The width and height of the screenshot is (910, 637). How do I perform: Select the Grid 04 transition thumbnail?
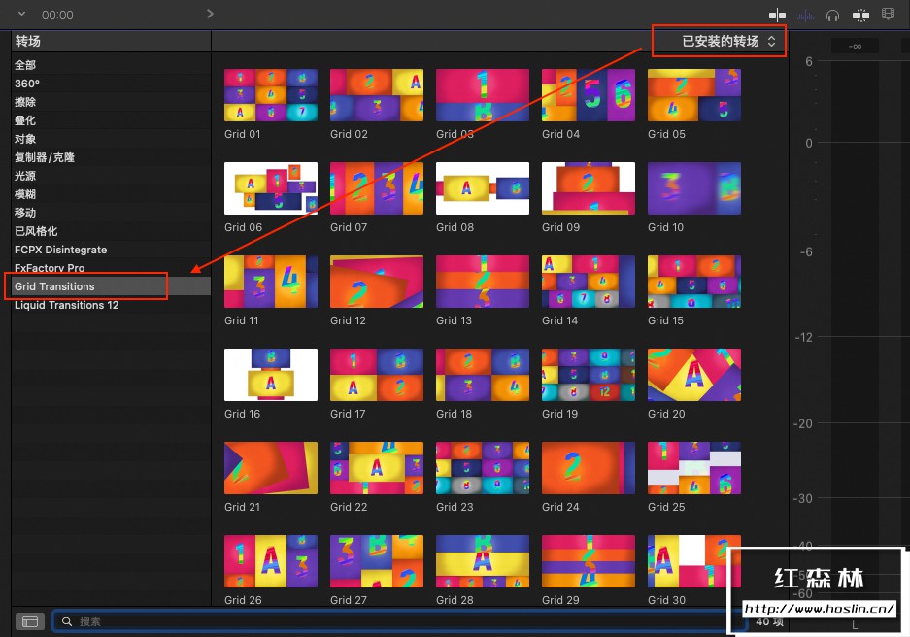pyautogui.click(x=589, y=95)
